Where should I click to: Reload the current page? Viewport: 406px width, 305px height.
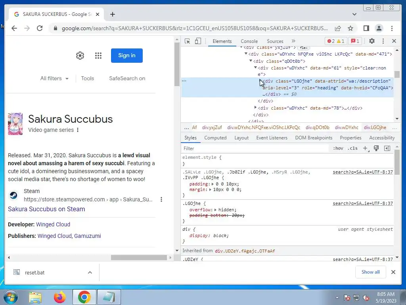click(x=40, y=28)
